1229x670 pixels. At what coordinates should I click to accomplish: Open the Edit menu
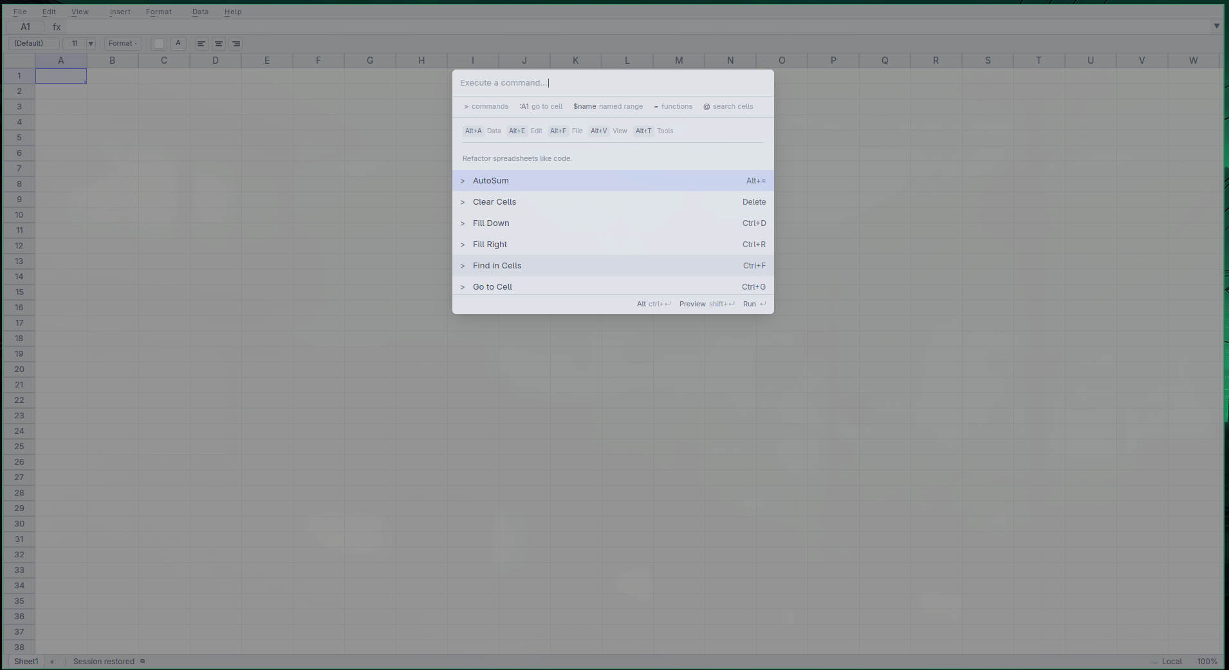point(49,12)
